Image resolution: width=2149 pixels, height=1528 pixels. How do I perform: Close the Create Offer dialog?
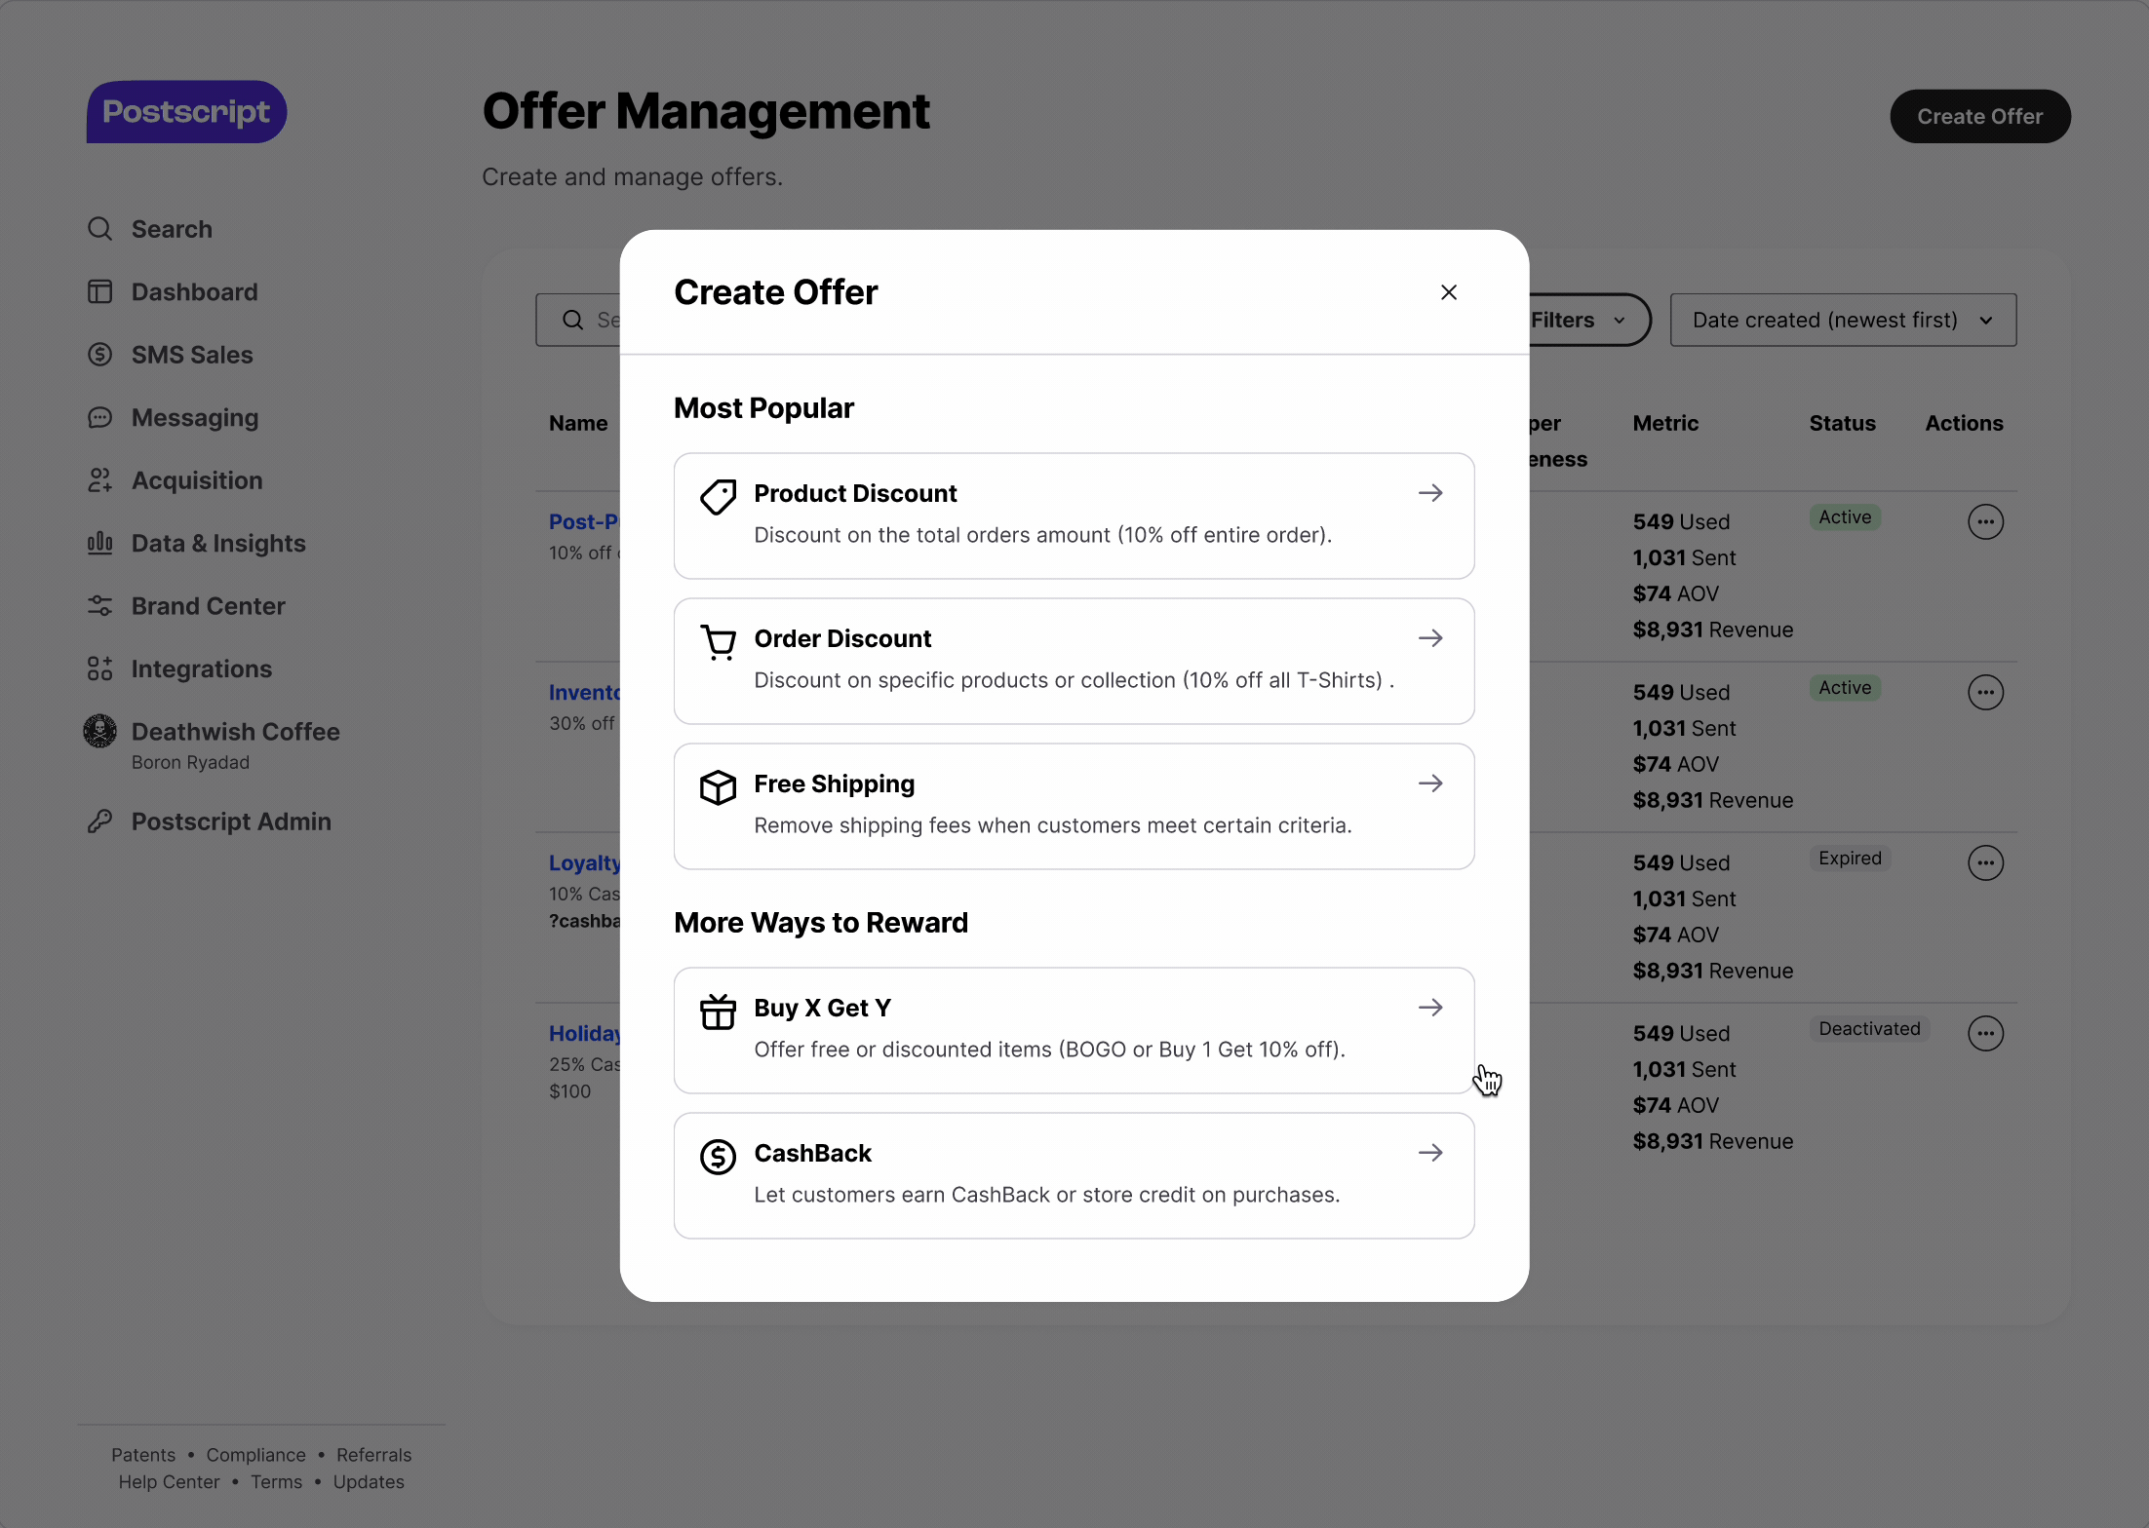coord(1448,292)
